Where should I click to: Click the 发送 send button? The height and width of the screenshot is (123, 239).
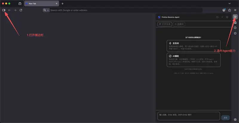point(226,118)
